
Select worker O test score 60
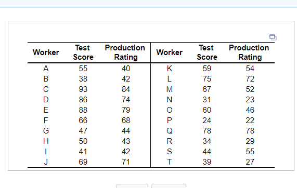207,110
